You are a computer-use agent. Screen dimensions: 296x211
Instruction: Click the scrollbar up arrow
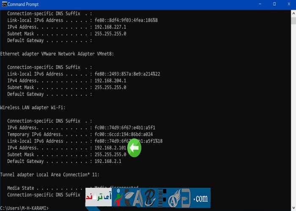tap(293, 13)
